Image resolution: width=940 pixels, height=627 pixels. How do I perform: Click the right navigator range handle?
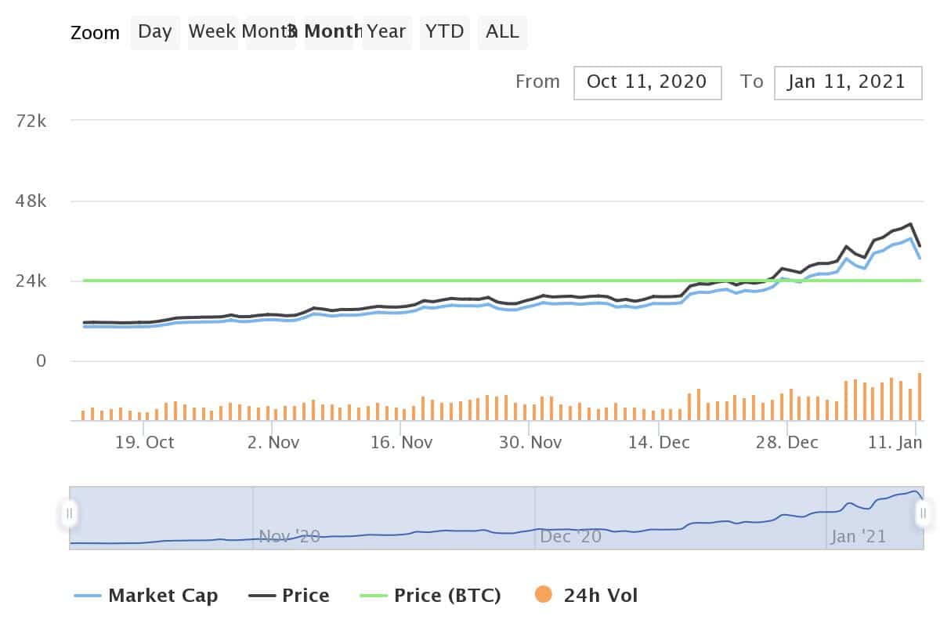click(923, 514)
